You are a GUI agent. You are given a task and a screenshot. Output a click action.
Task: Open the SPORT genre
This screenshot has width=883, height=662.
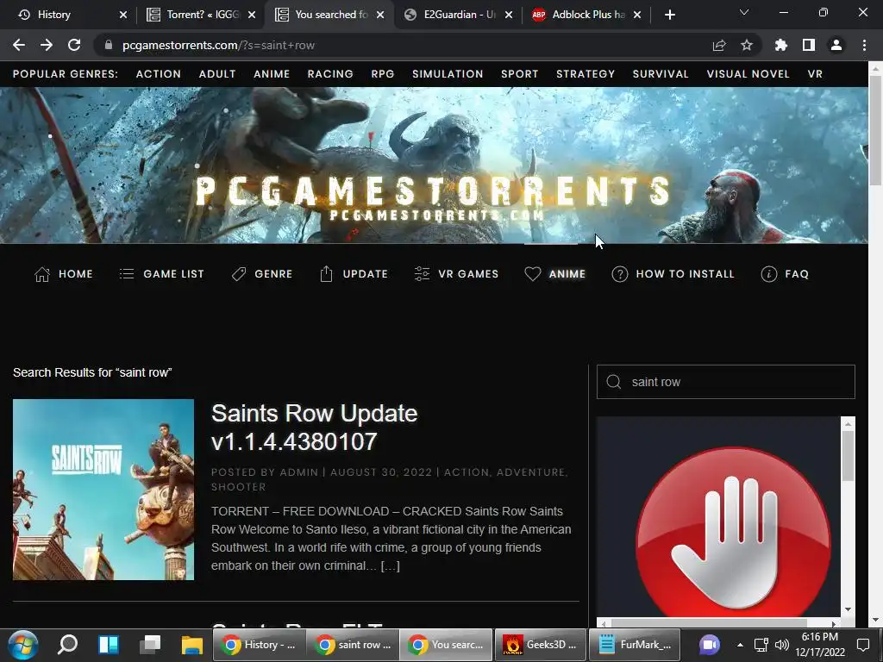tap(519, 74)
